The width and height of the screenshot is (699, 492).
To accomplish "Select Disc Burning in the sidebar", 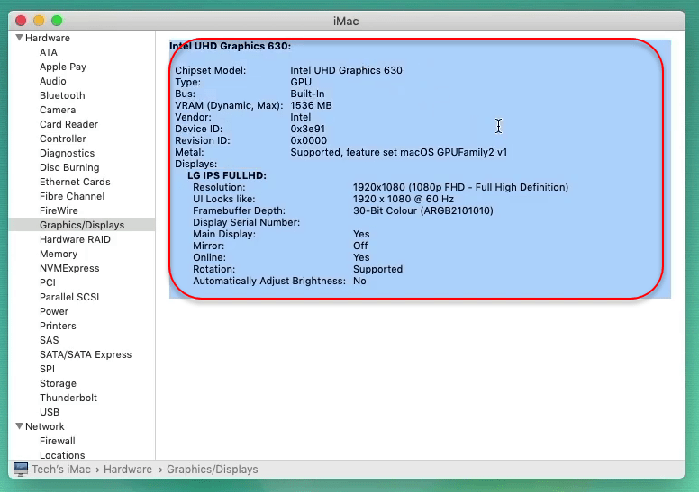I will [69, 167].
